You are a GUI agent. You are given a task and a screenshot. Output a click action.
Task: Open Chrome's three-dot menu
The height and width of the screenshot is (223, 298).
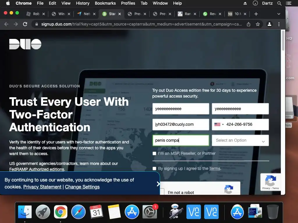pos(279,24)
